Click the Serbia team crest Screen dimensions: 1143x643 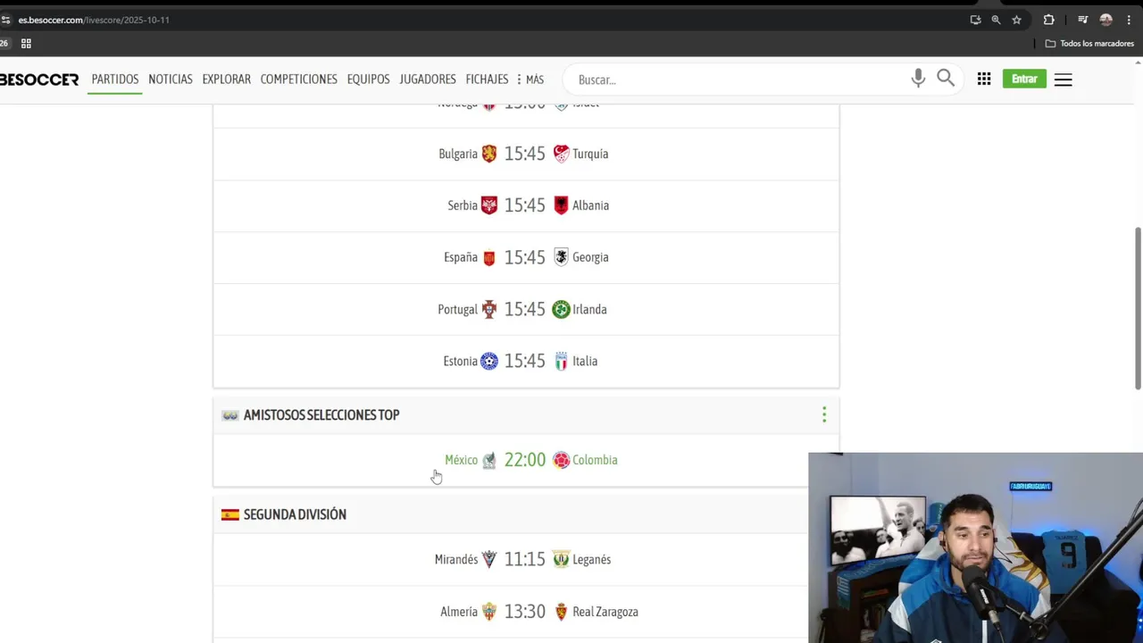point(489,205)
